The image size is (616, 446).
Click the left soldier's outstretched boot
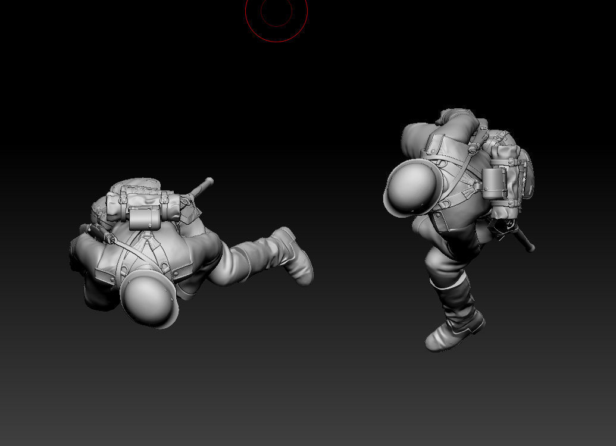coord(293,255)
